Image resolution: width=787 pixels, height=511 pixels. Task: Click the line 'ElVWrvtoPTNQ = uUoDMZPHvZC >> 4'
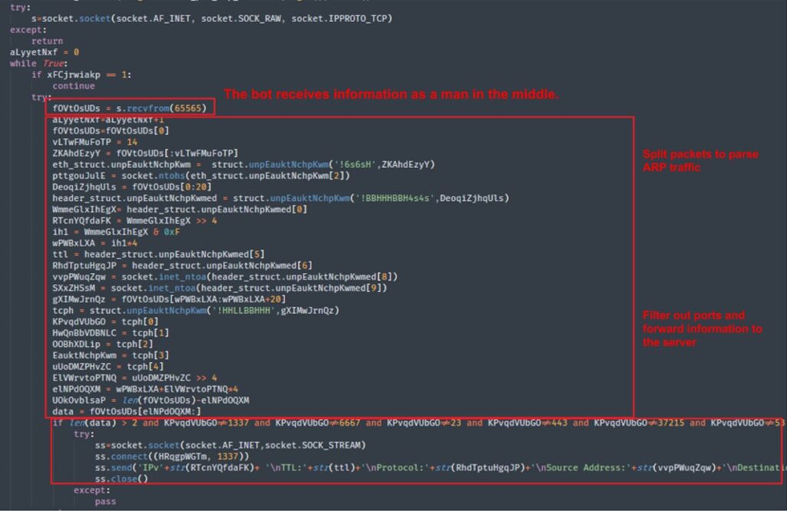(135, 377)
